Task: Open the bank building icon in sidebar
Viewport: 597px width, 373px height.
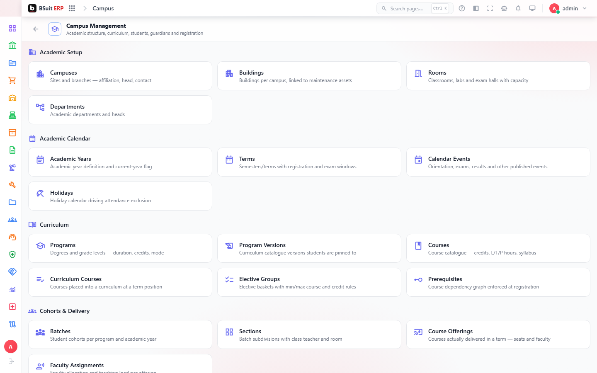Action: pyautogui.click(x=12, y=46)
